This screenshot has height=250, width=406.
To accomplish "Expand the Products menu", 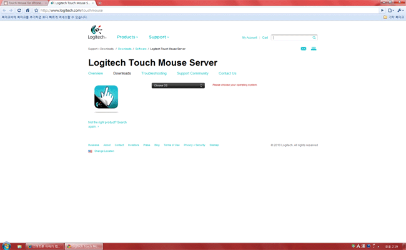I will tap(127, 37).
